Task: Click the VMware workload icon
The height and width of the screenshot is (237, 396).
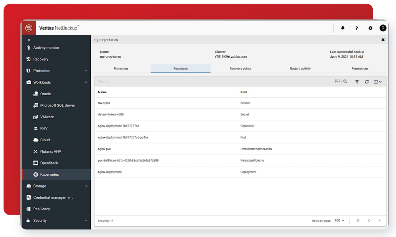Action: click(36, 117)
